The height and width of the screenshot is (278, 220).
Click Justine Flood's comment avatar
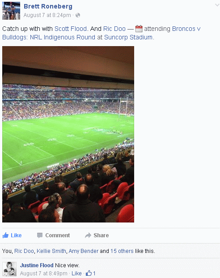coord(9,269)
